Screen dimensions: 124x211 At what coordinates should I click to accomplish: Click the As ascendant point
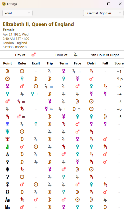tap(7, 200)
